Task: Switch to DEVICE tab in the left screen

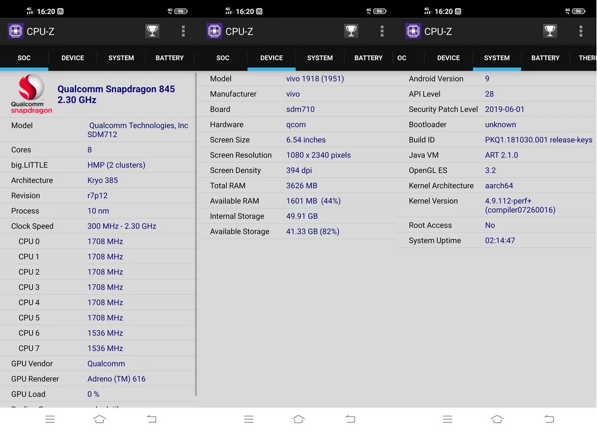Action: coord(73,58)
